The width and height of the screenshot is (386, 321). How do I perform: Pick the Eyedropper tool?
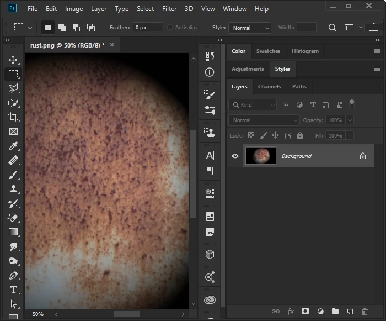(x=13, y=146)
